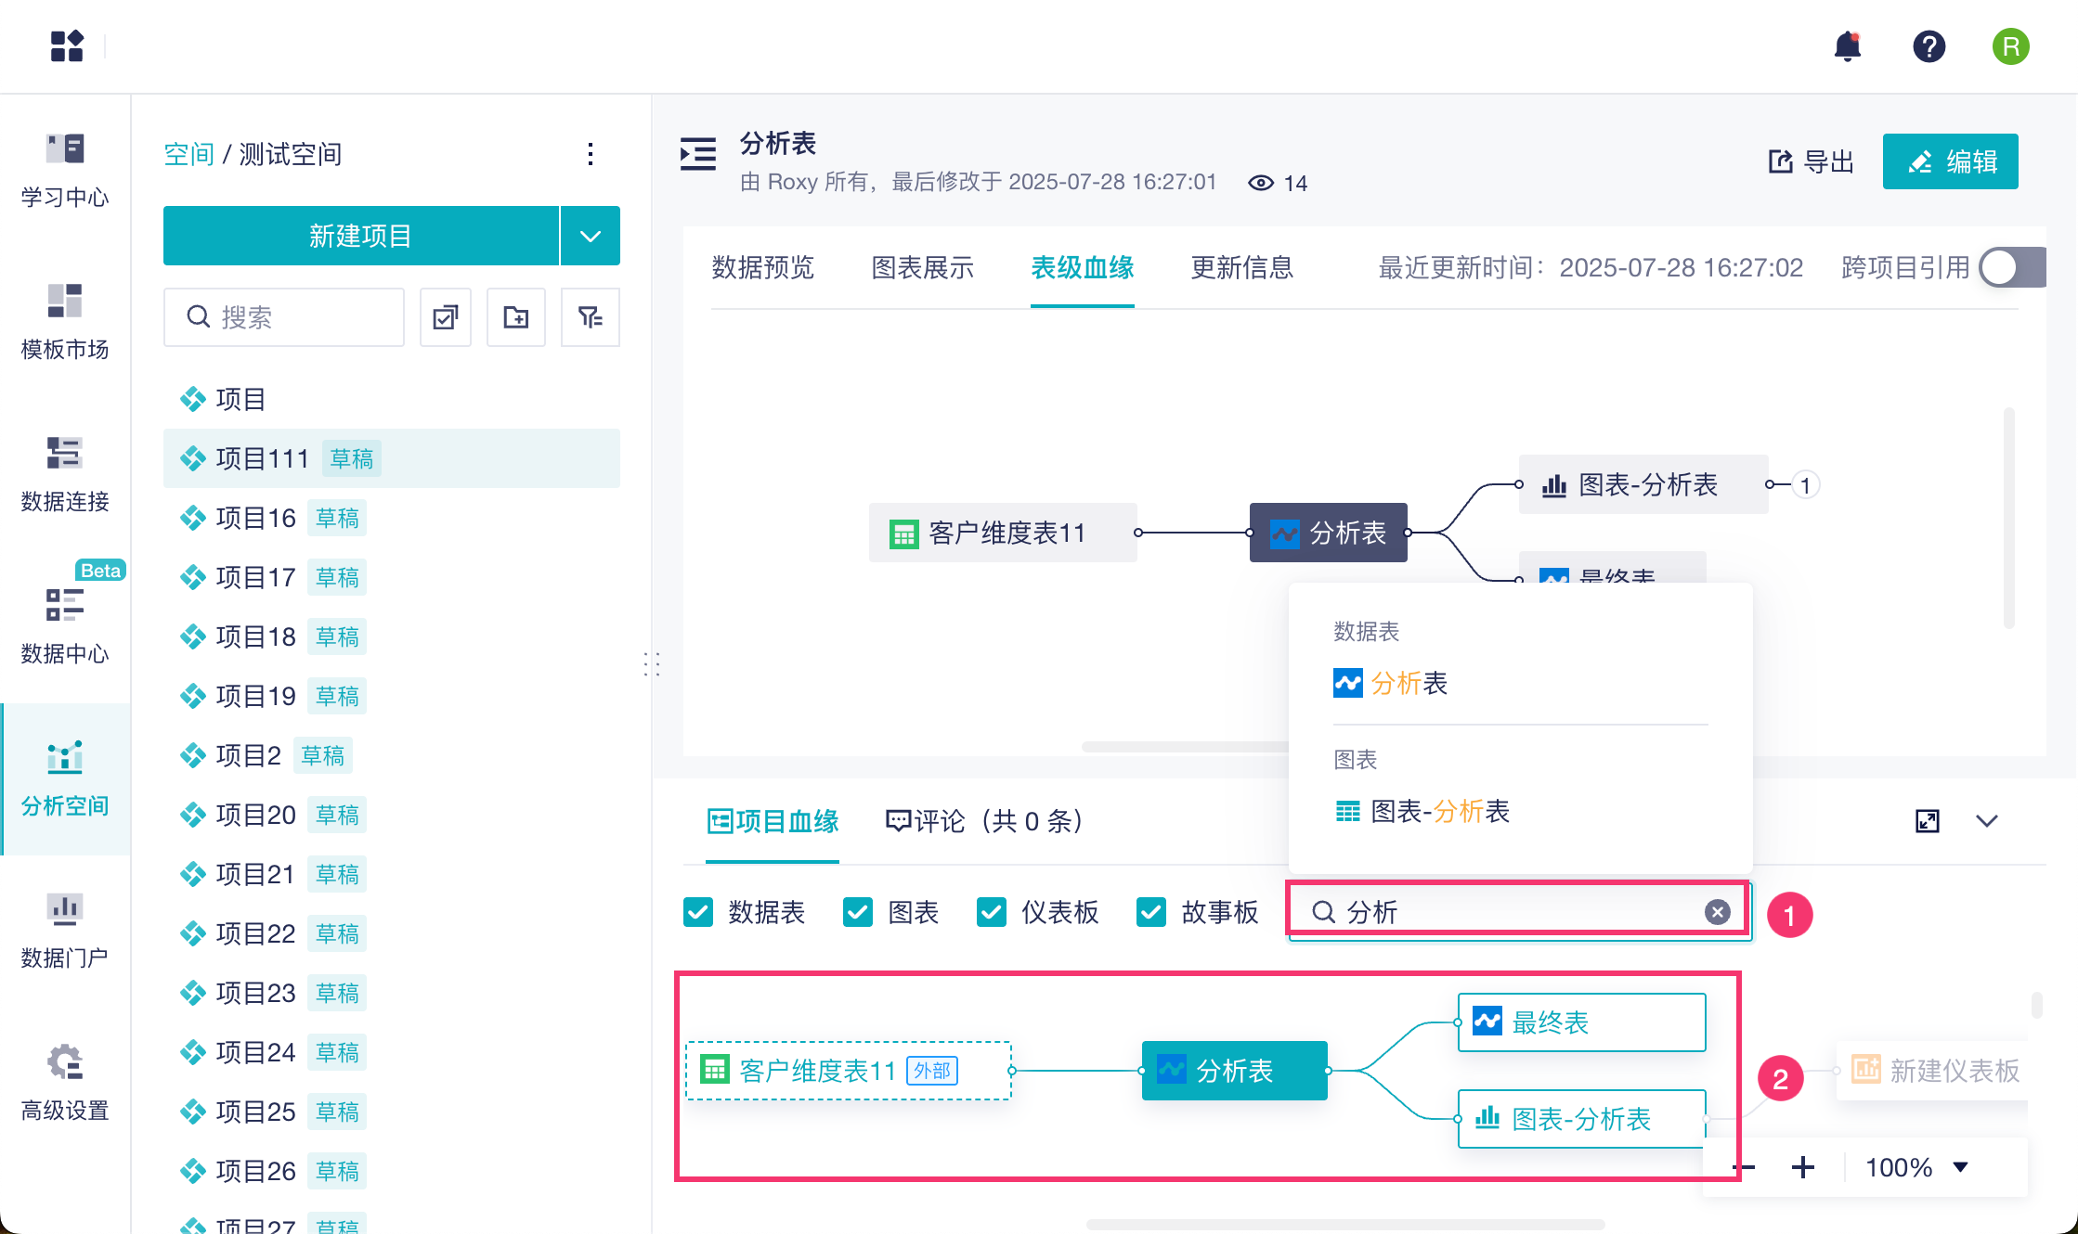Screen dimensions: 2078x1234
Task: Collapse the left panel via outline icon
Action: pos(698,154)
